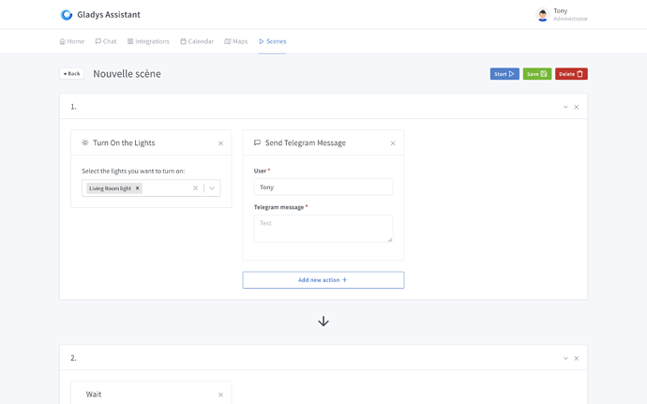The width and height of the screenshot is (647, 404).
Task: Click the Nouvelle scène title
Action: [x=128, y=74]
